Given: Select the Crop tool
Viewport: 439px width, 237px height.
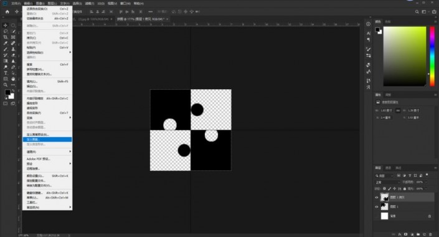Looking at the screenshot, I should click(x=6, y=37).
